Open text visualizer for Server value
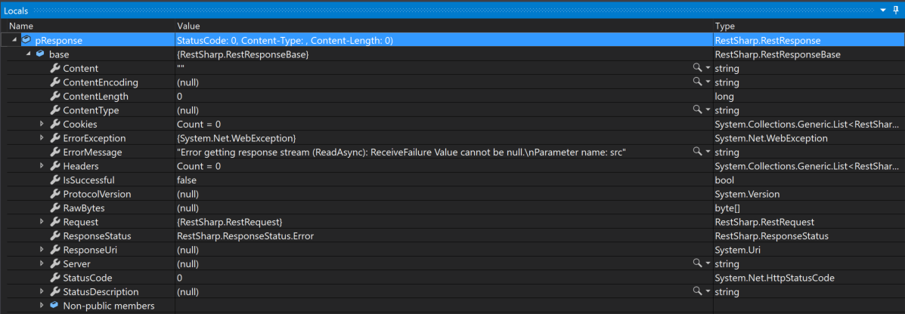Image resolution: width=905 pixels, height=314 pixels. 697,264
